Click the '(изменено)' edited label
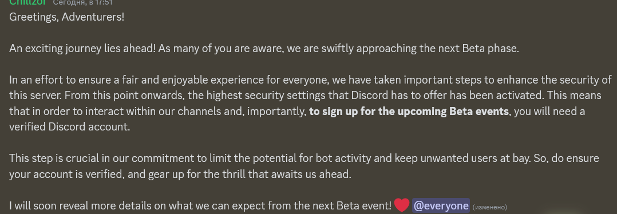This screenshot has height=214, width=617. point(489,207)
